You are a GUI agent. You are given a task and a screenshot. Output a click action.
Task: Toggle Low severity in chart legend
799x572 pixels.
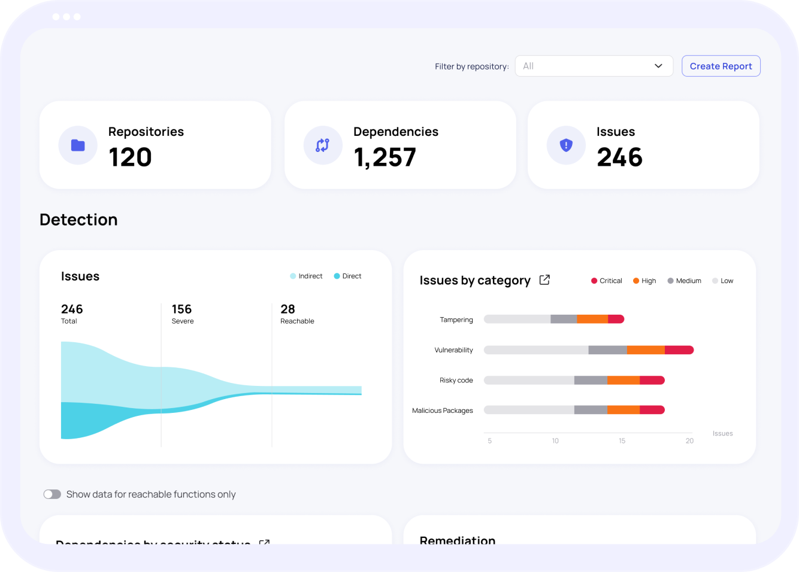[722, 281]
